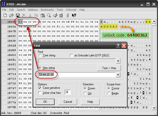Click the XVI32 app icon in title bar
The width and height of the screenshot is (158, 116).
4,4
